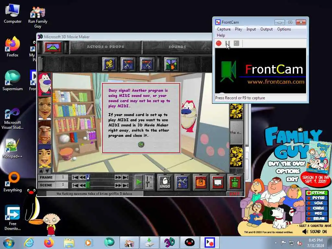Choose the third actor face thumbnail

point(45,132)
